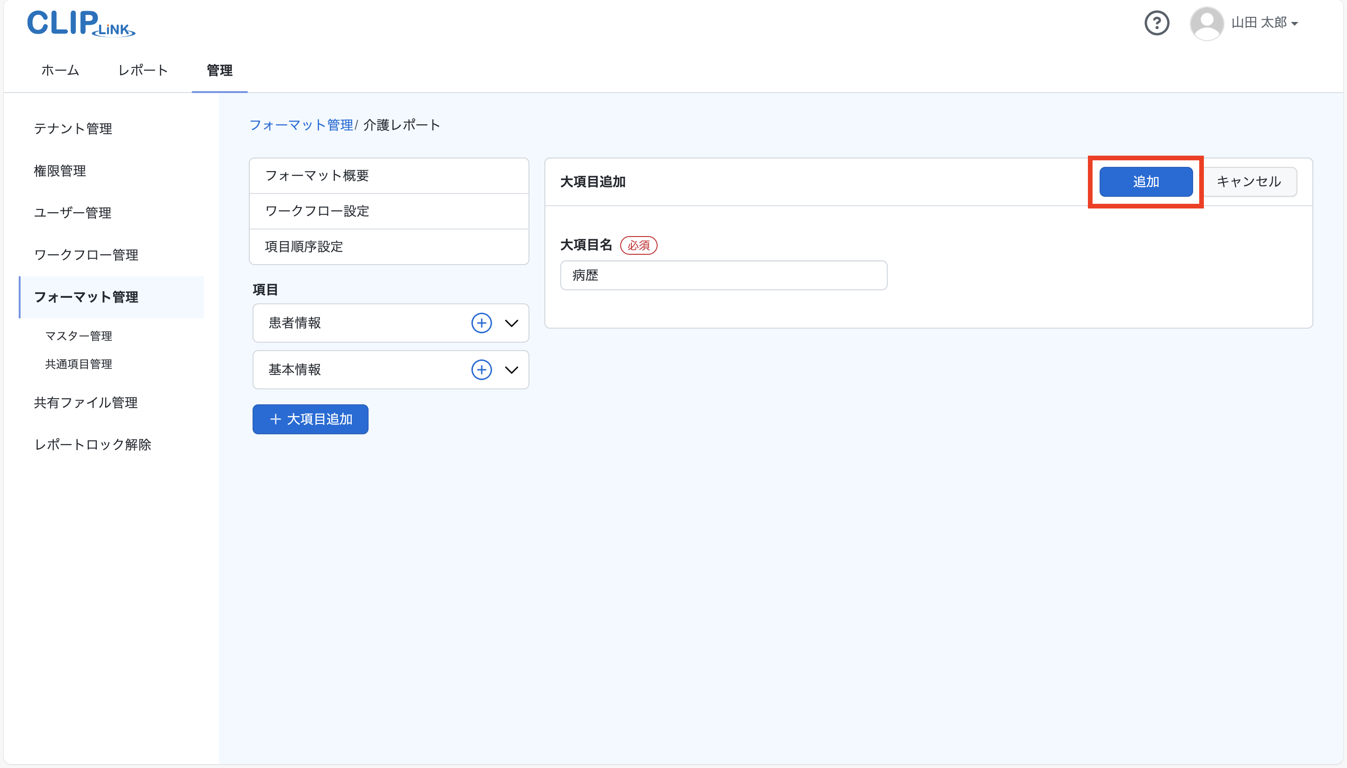Go to ユーザー管理 in sidebar
The height and width of the screenshot is (768, 1347).
(x=73, y=213)
